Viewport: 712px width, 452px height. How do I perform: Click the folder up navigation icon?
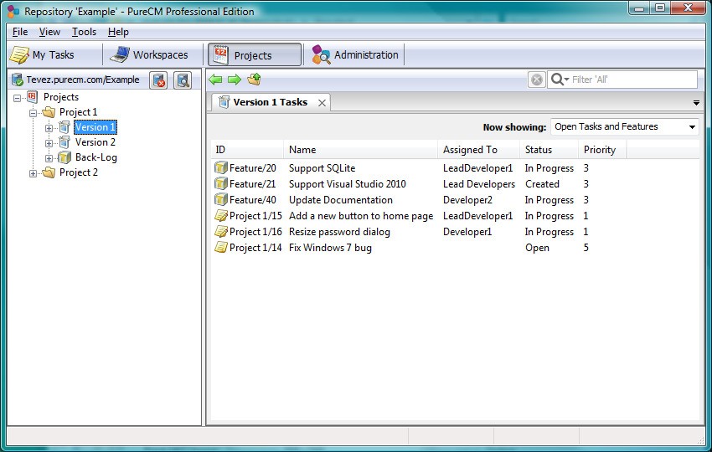pos(255,80)
